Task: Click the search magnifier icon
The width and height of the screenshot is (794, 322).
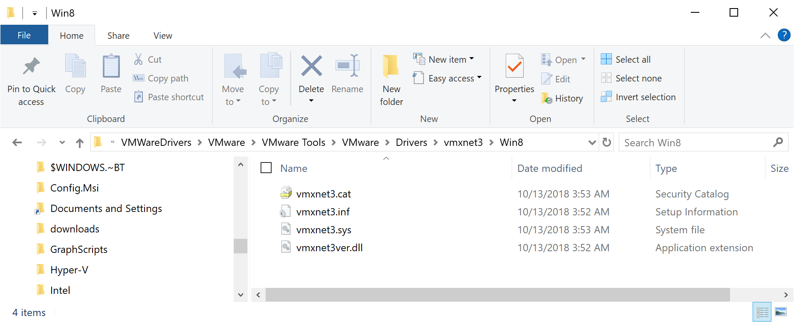Action: pos(778,142)
